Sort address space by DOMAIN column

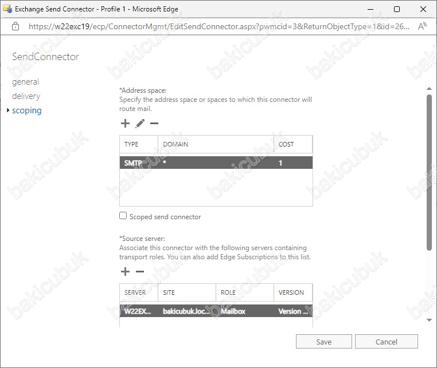(x=216, y=144)
